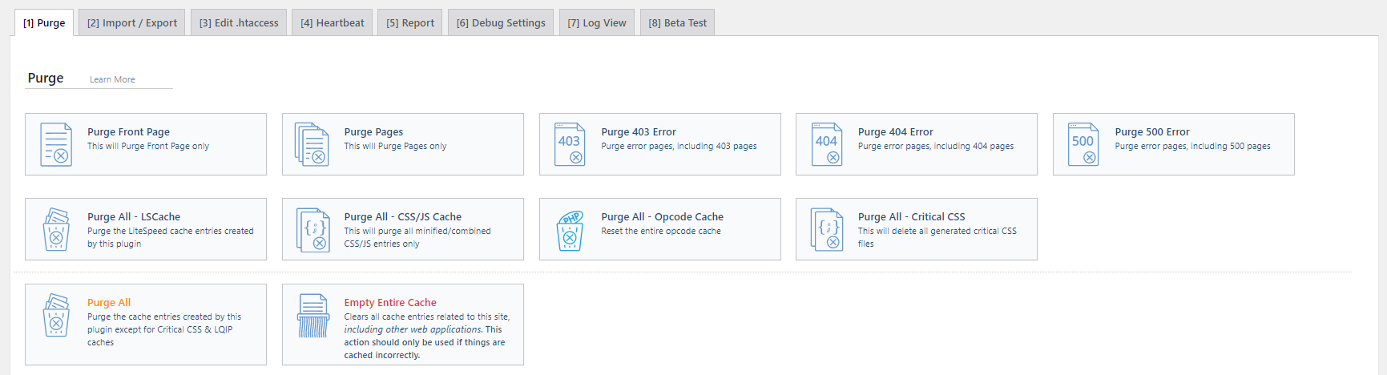This screenshot has height=375, width=1387.
Task: Click the orange Purge All bin icon
Action: [56, 316]
